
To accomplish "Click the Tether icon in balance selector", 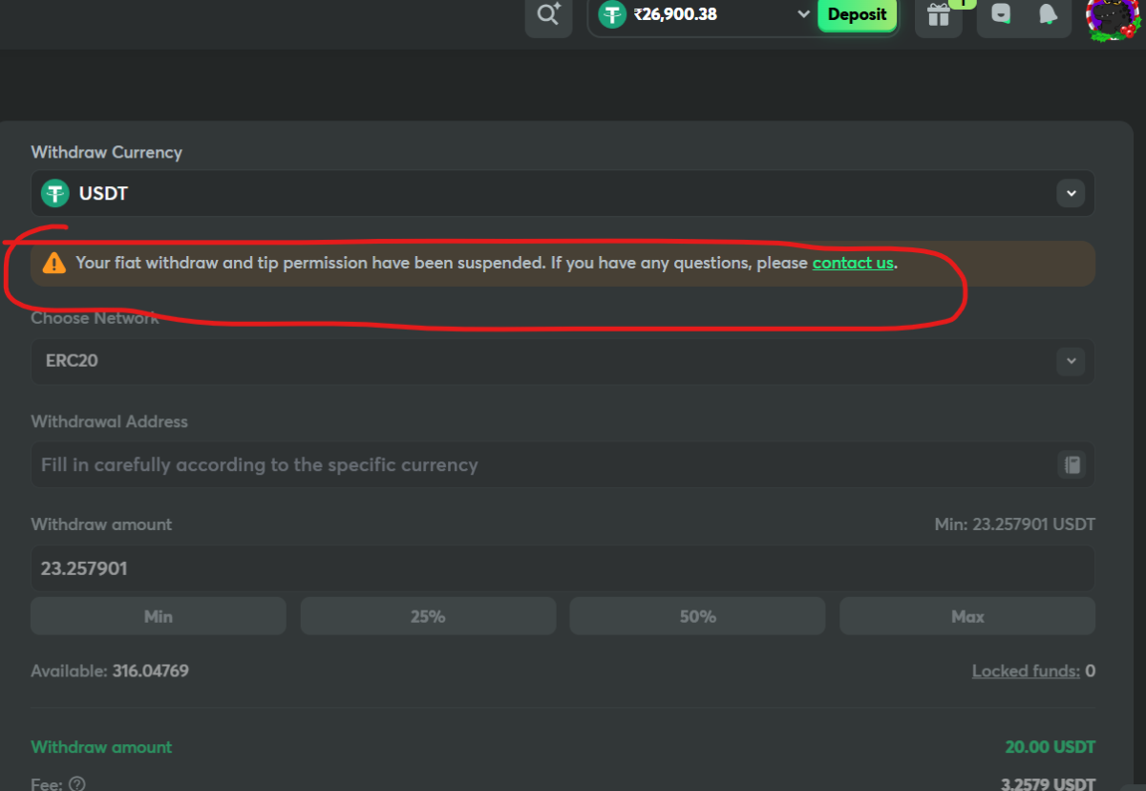I will 612,14.
